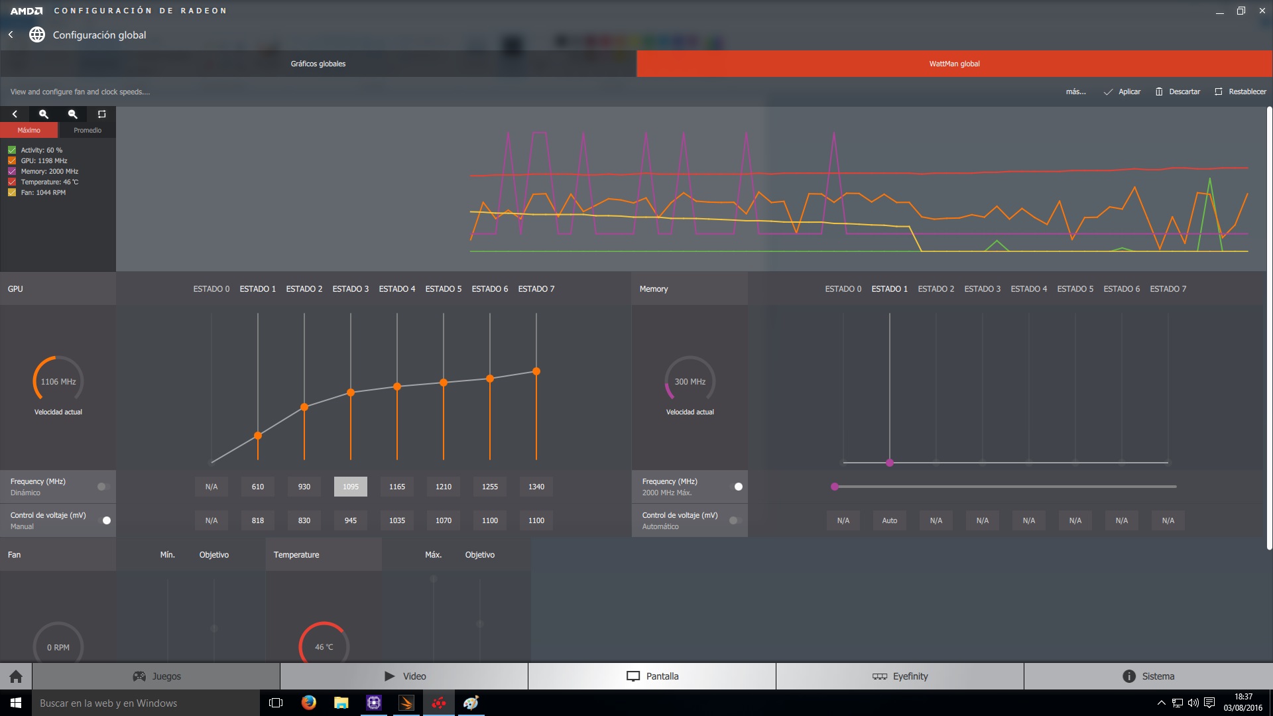Select GPU frequency box 1255
1273x716 pixels.
click(x=490, y=487)
